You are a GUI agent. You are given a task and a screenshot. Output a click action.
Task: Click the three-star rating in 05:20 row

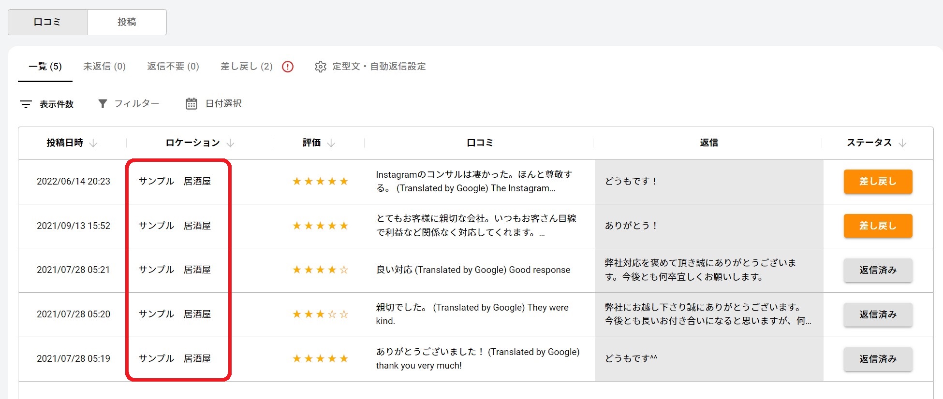(320, 314)
